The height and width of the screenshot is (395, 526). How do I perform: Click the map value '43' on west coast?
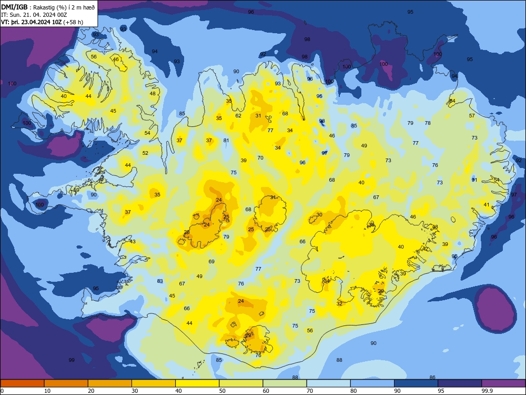point(133,242)
